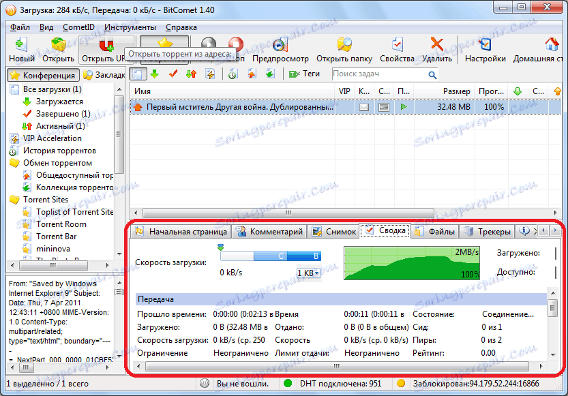
Task: Select Обмен торрентом folder
Action: (x=57, y=164)
